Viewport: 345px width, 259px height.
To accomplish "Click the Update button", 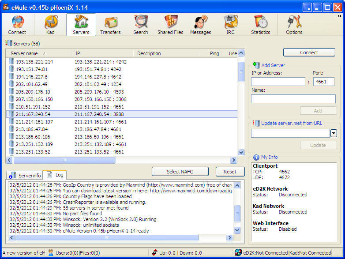I will 318,145.
